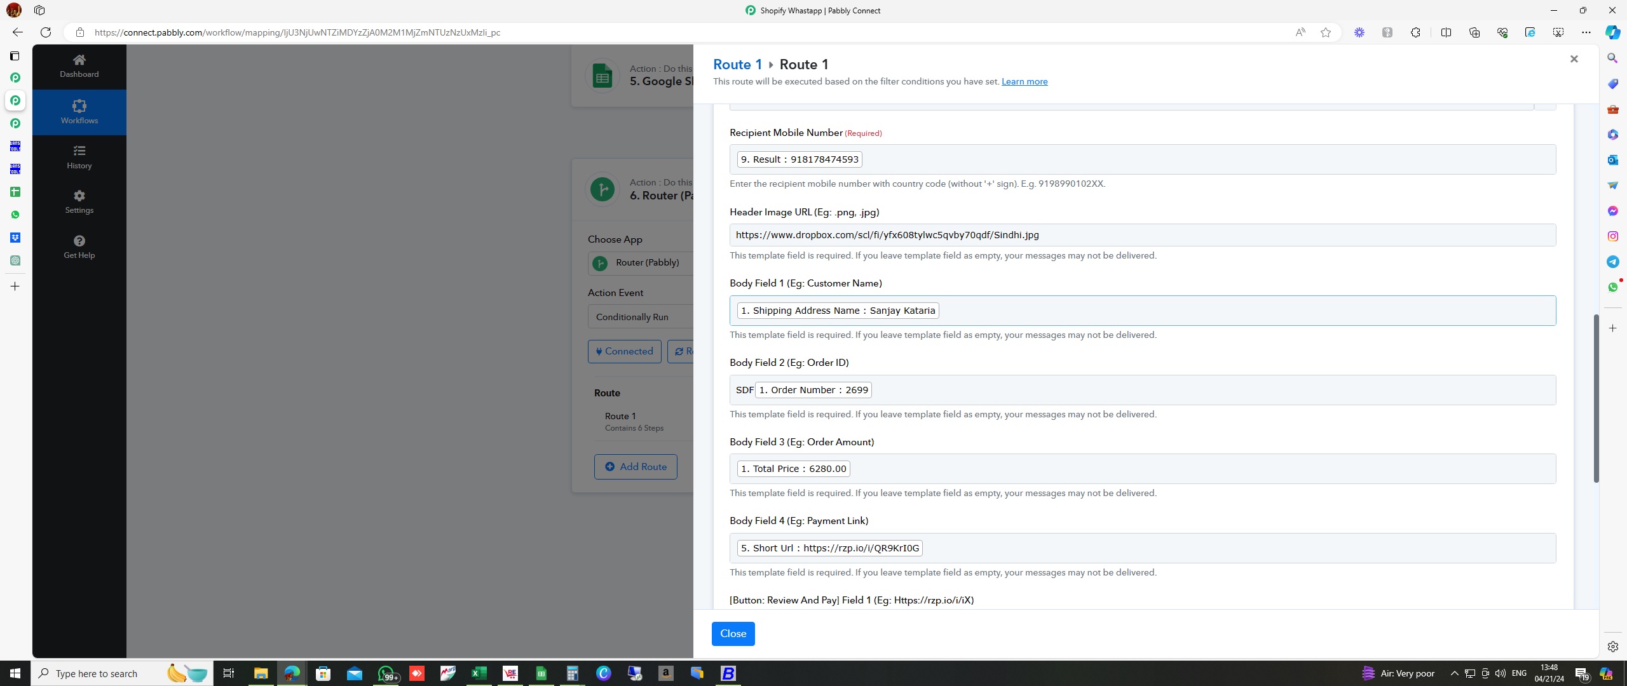Click the Route 1 breadcrumb link
Image resolution: width=1627 pixels, height=686 pixels.
pos(737,64)
